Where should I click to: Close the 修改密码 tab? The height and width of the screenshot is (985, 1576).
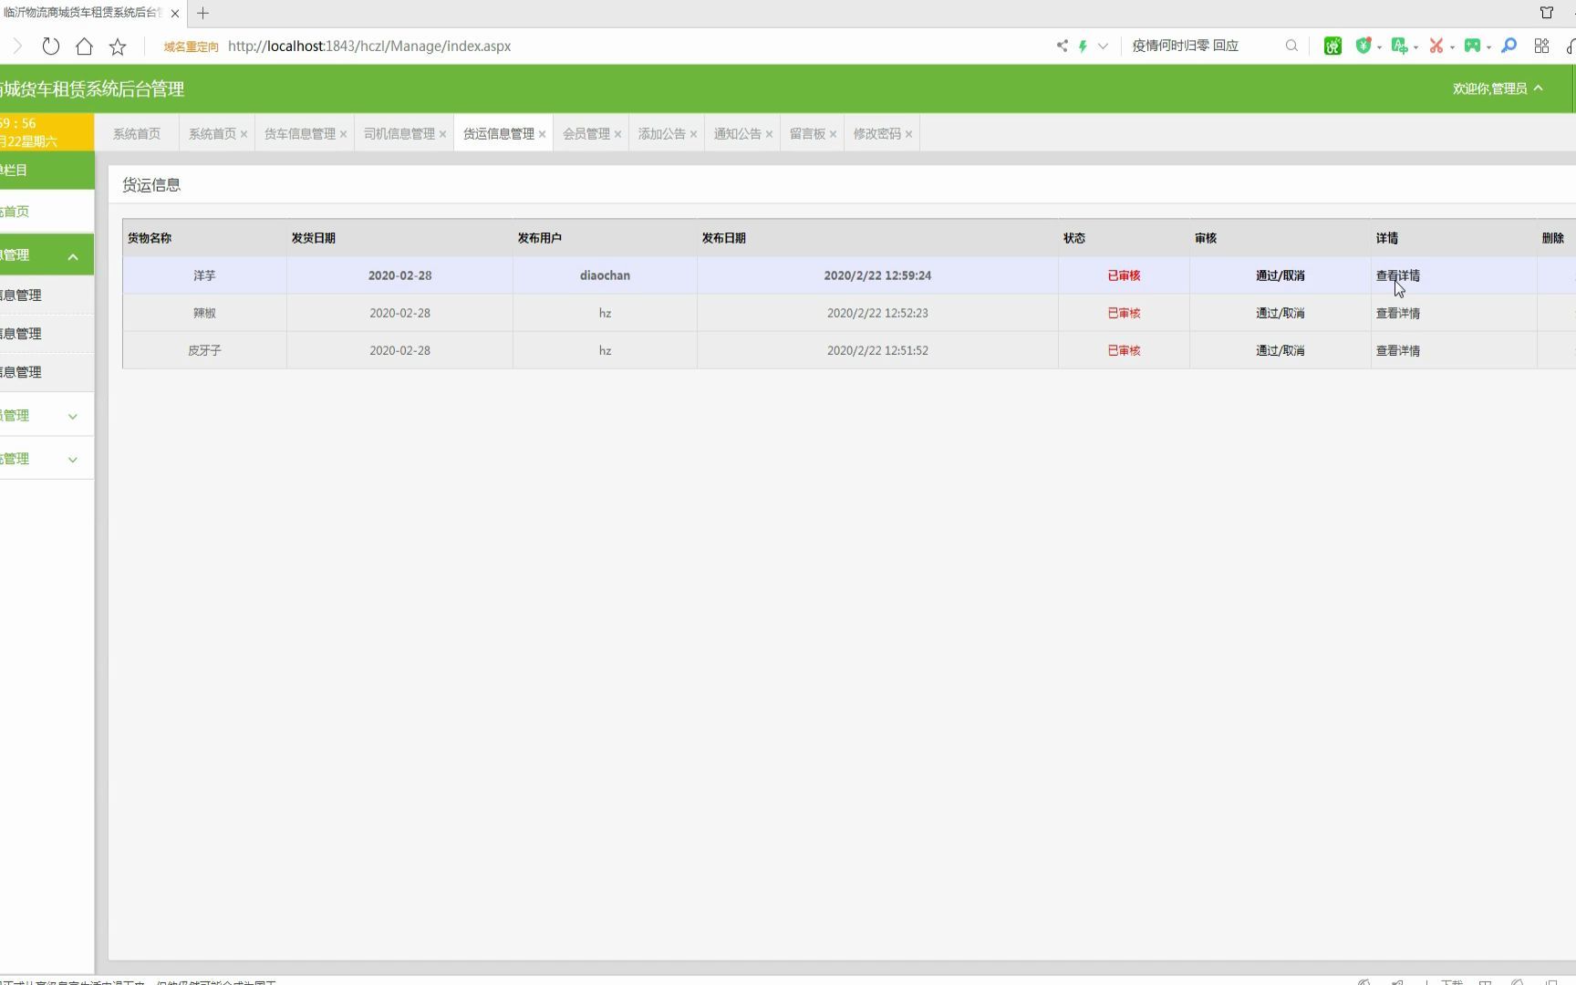click(908, 134)
